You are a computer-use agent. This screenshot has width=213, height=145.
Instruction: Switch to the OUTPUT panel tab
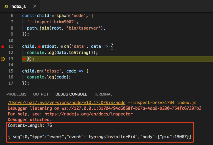[x=41, y=94]
